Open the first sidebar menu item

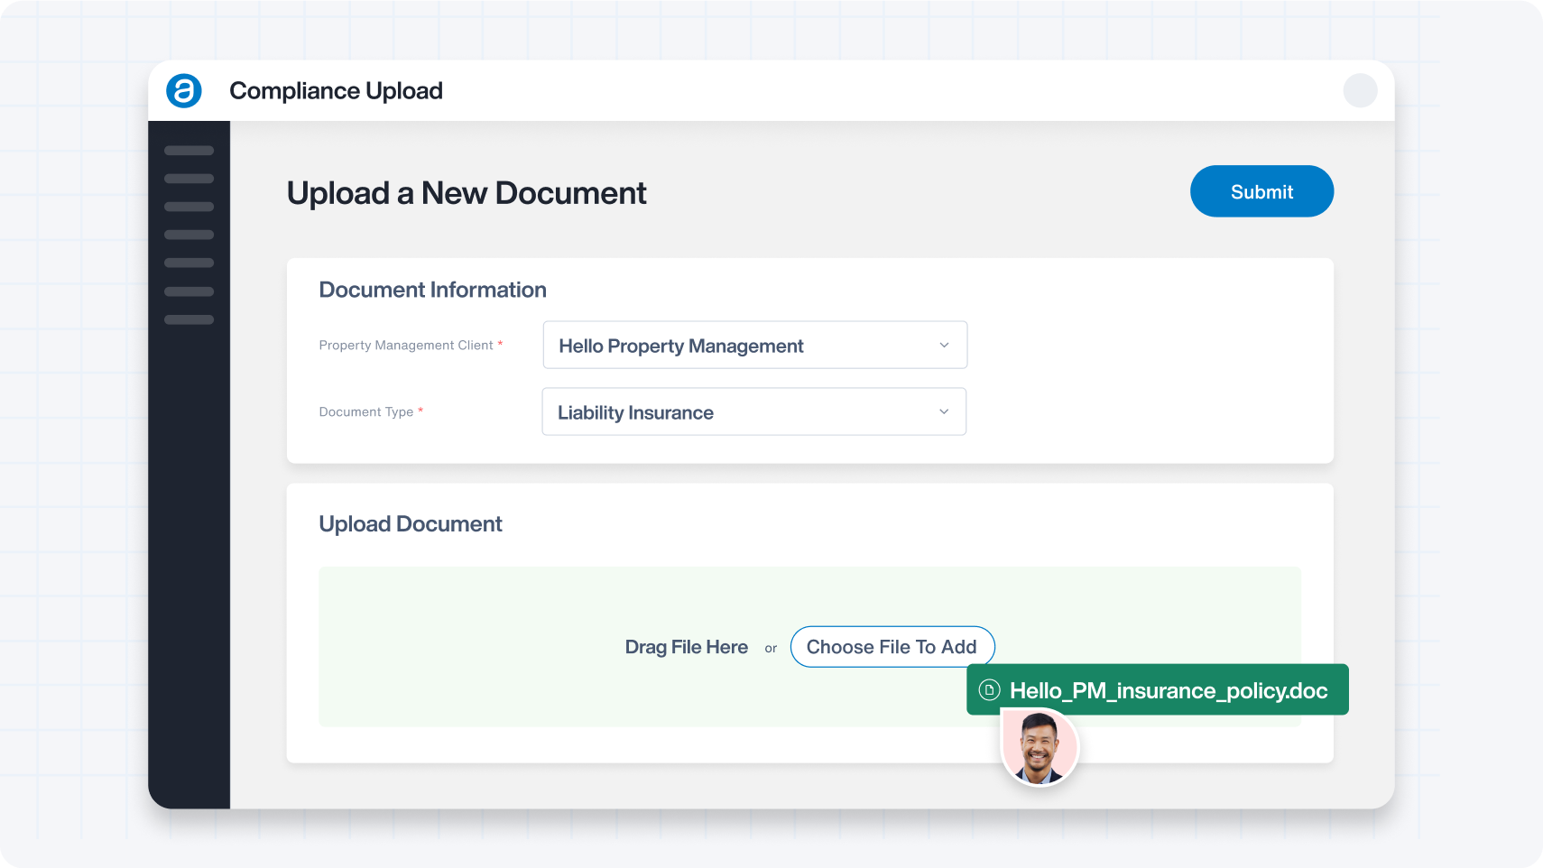pyautogui.click(x=189, y=151)
